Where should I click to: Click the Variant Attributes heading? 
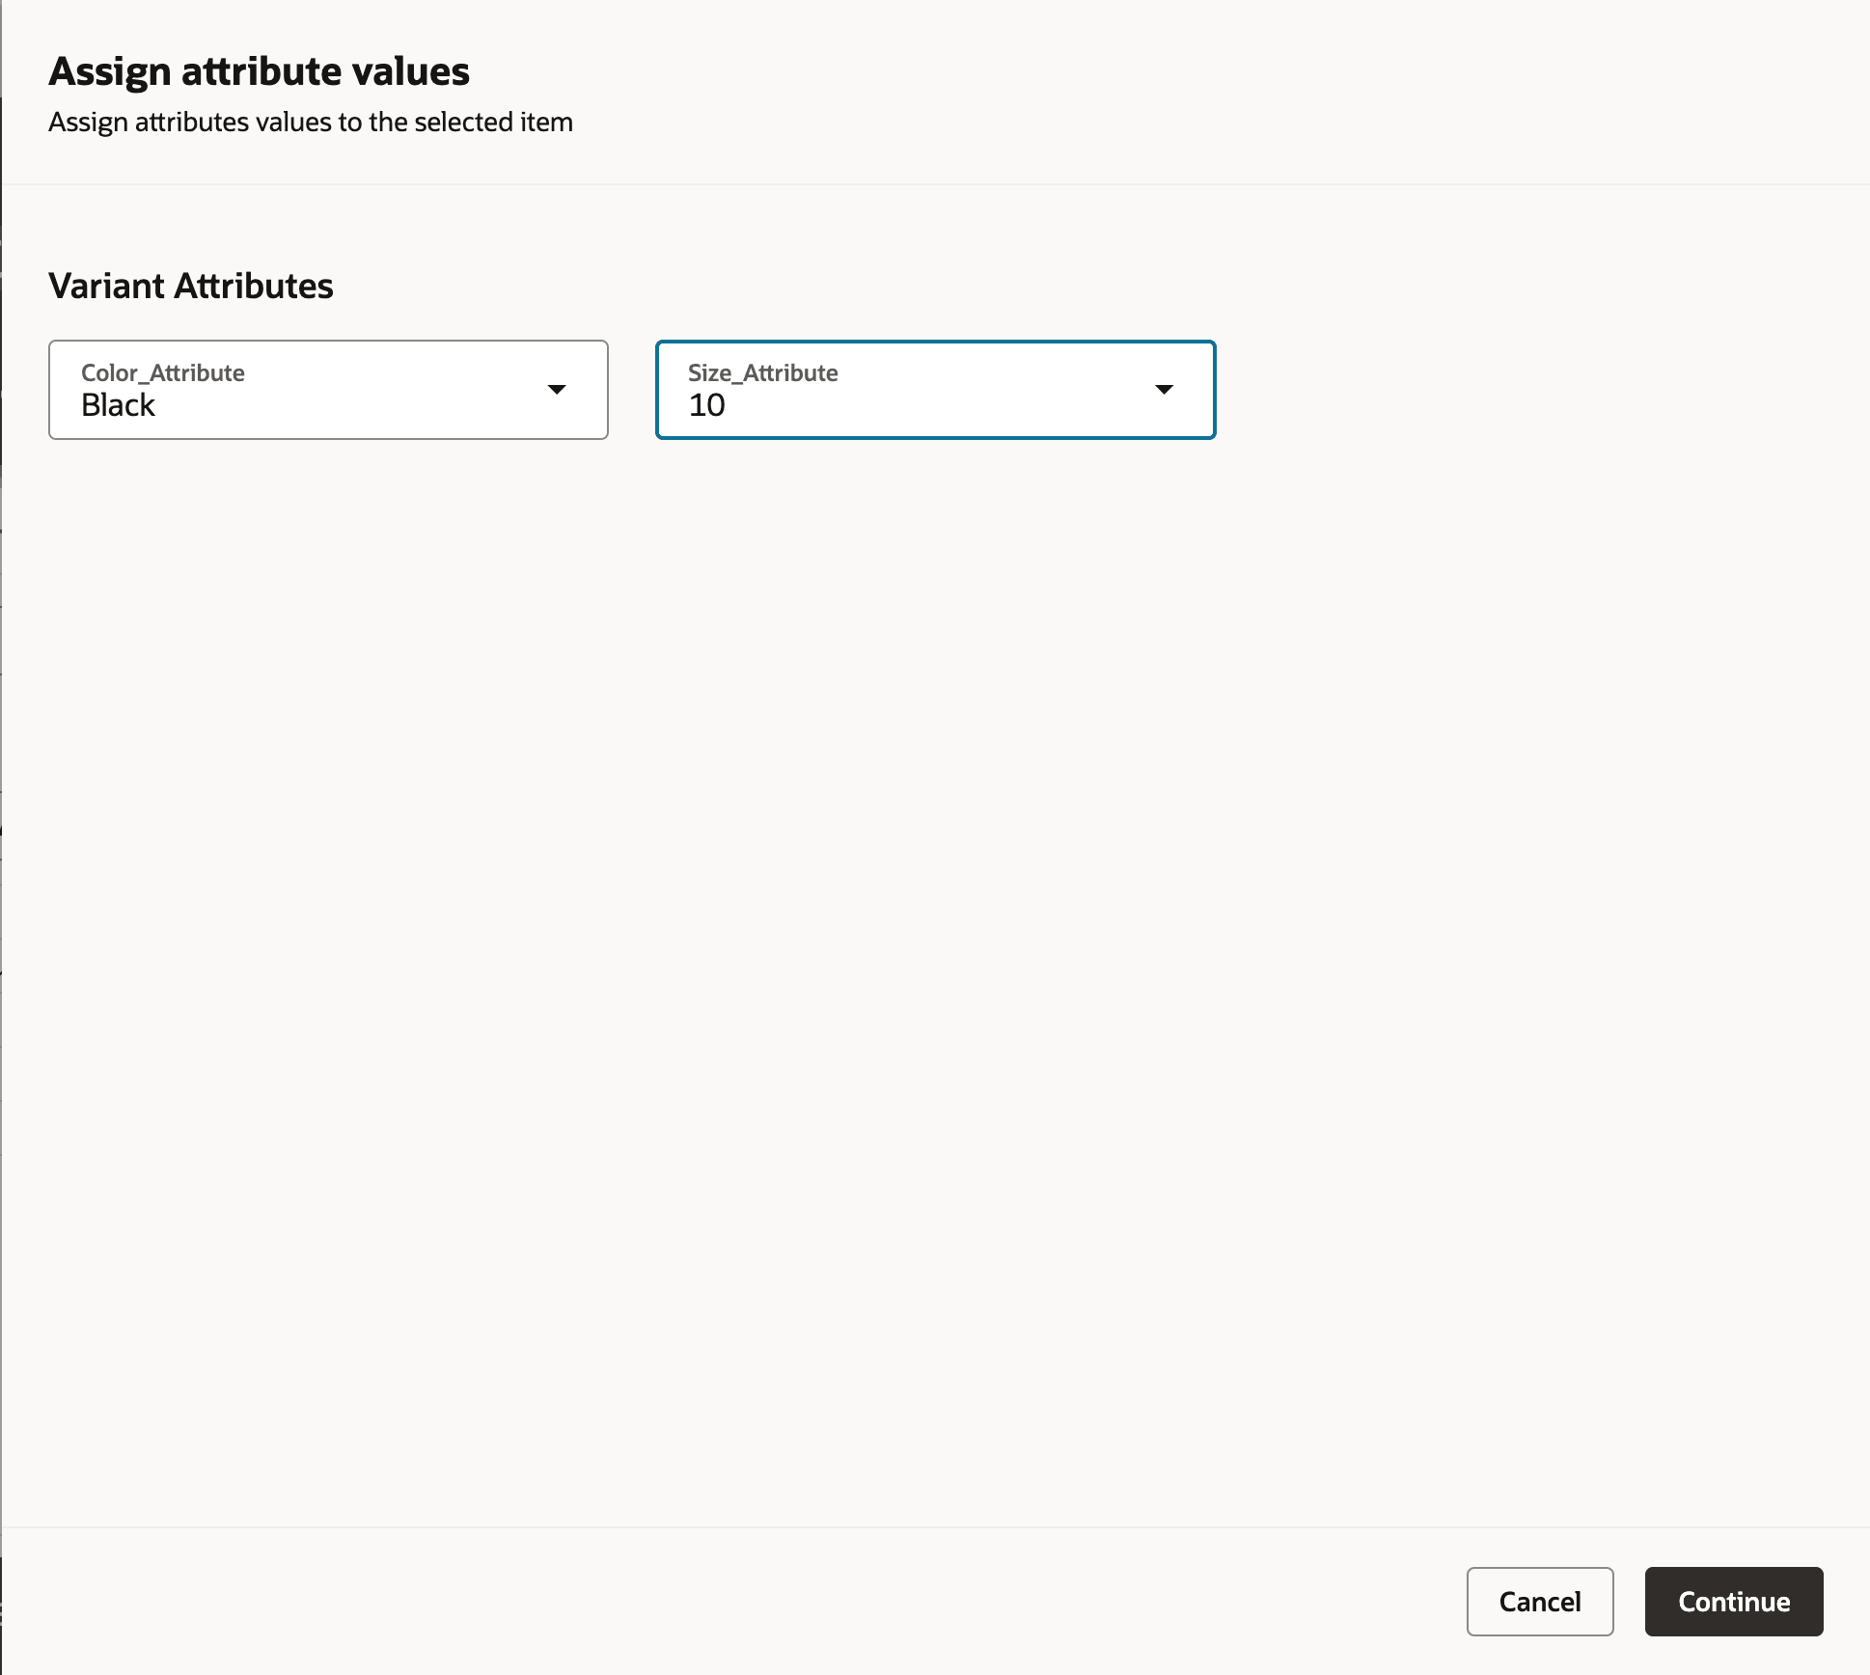coord(190,286)
